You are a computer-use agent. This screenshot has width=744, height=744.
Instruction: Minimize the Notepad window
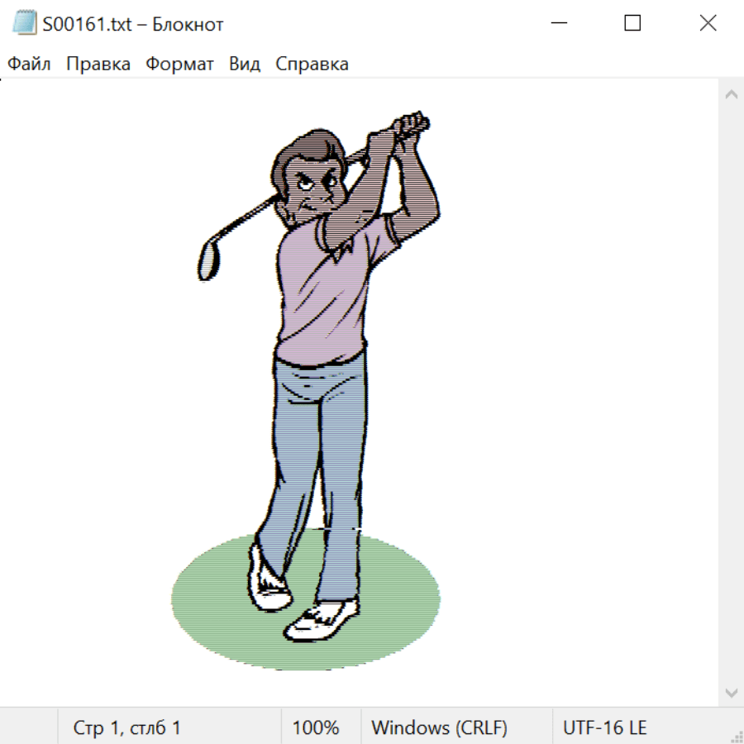pos(558,24)
